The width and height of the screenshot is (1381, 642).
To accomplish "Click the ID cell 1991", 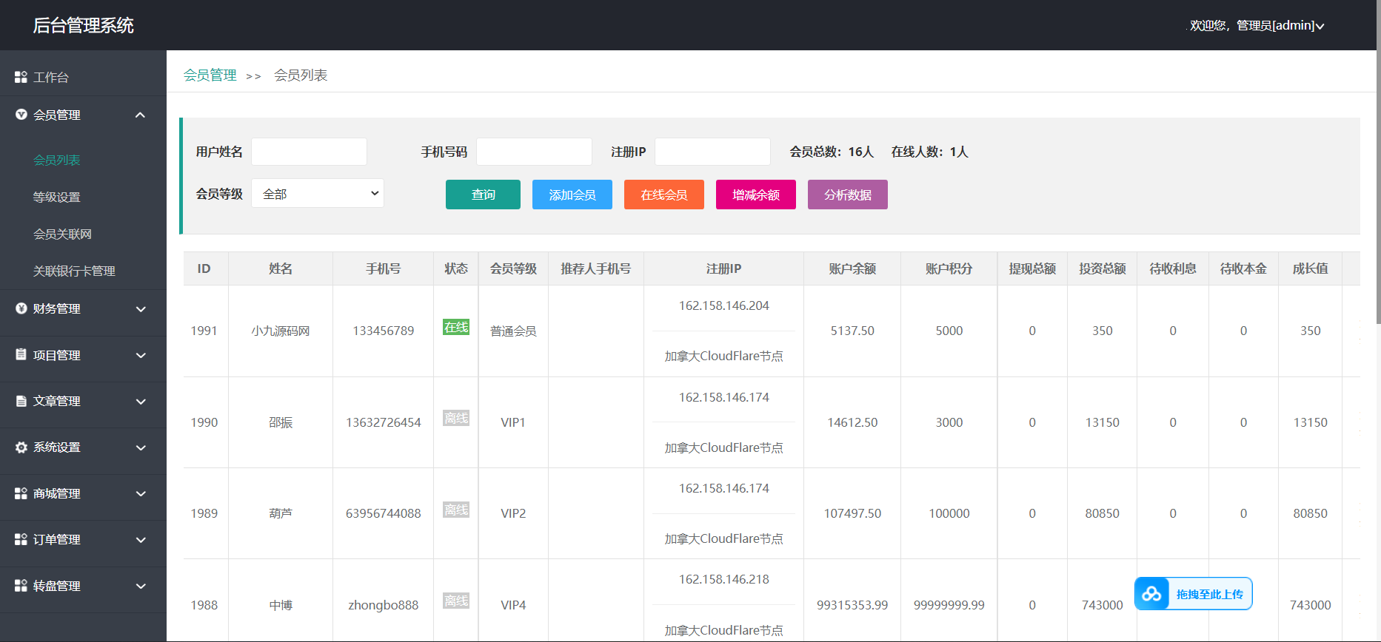I will [x=204, y=331].
